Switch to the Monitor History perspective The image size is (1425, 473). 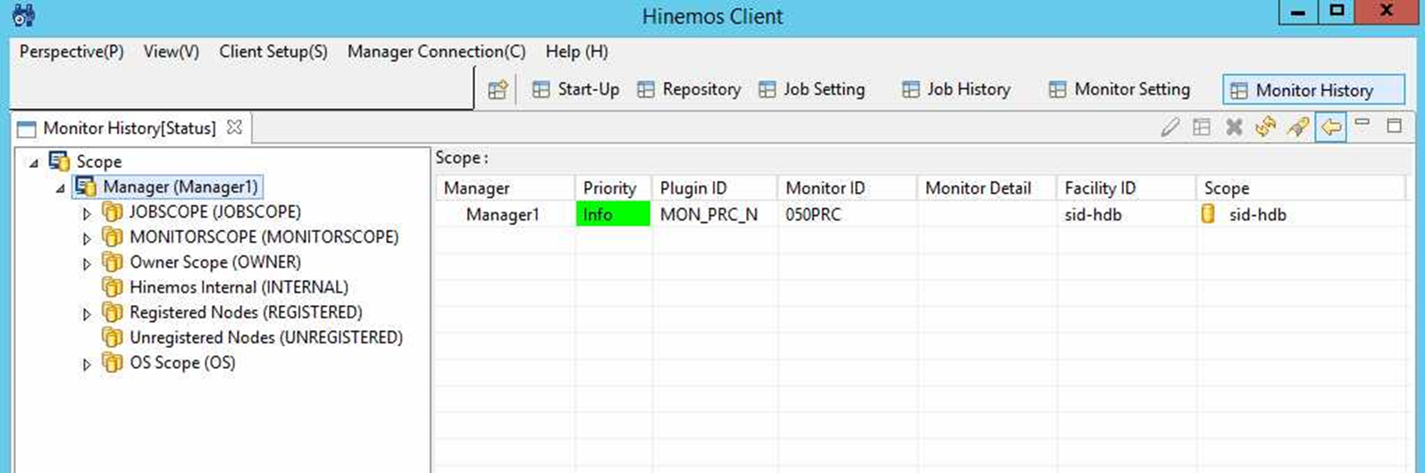pyautogui.click(x=1313, y=89)
